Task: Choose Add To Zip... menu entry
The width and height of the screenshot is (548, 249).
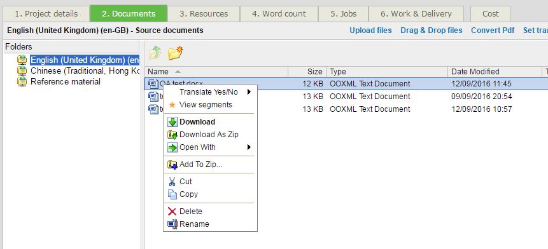Action: point(201,165)
